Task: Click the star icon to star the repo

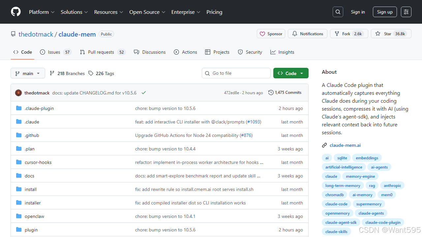Action: (378, 34)
